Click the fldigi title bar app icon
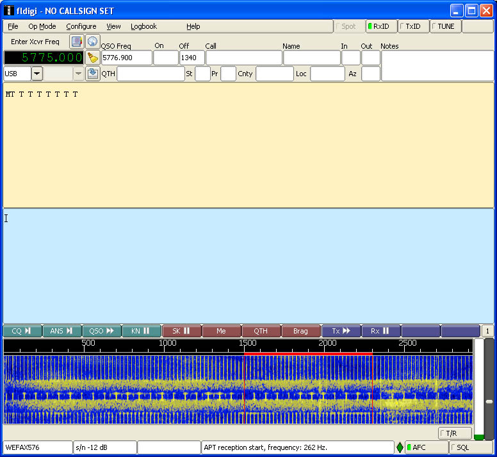The image size is (497, 457). (9, 11)
